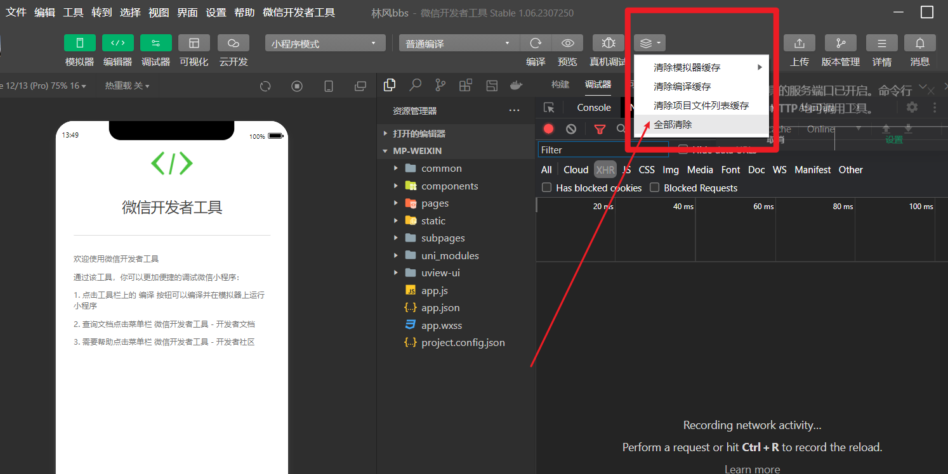Open the Docker whale icon

click(x=517, y=86)
